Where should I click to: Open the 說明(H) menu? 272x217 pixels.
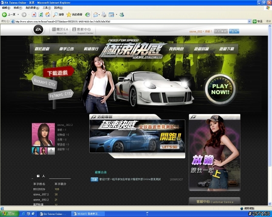pos(59,8)
